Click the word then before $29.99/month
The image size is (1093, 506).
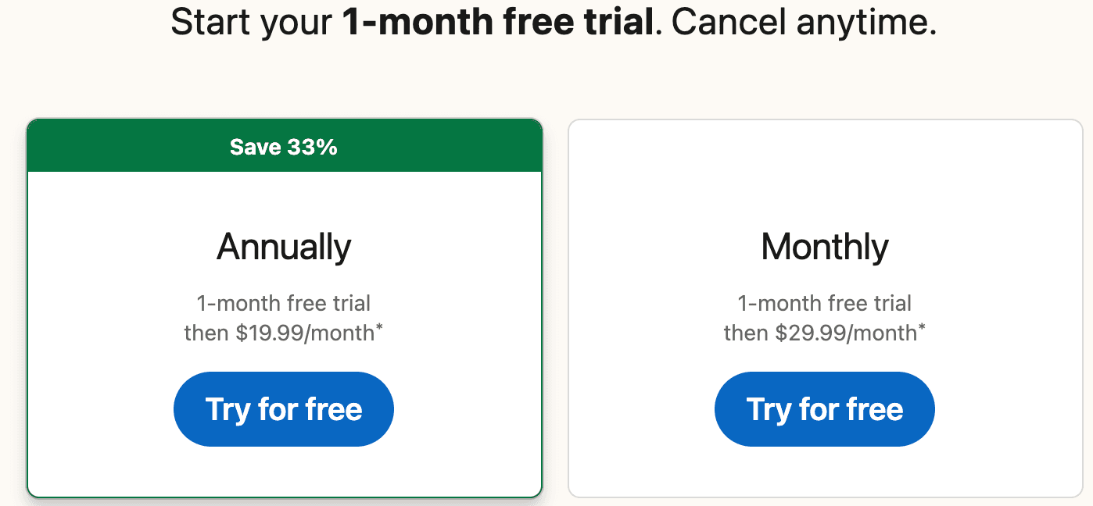click(746, 333)
